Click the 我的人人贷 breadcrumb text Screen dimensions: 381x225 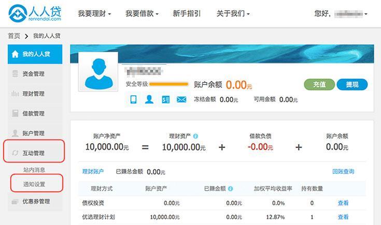47,36
